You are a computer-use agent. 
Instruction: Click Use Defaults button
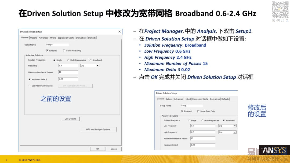tap(70, 119)
